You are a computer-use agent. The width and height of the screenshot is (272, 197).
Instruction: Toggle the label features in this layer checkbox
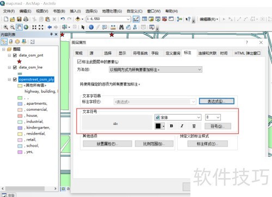pos(79,62)
